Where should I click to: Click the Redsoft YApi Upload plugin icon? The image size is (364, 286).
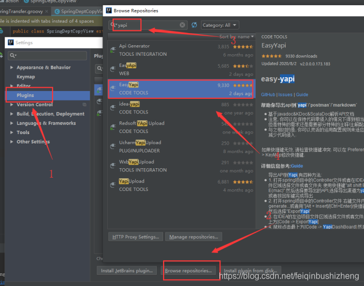click(113, 127)
